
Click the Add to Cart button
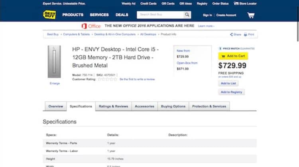(233, 56)
